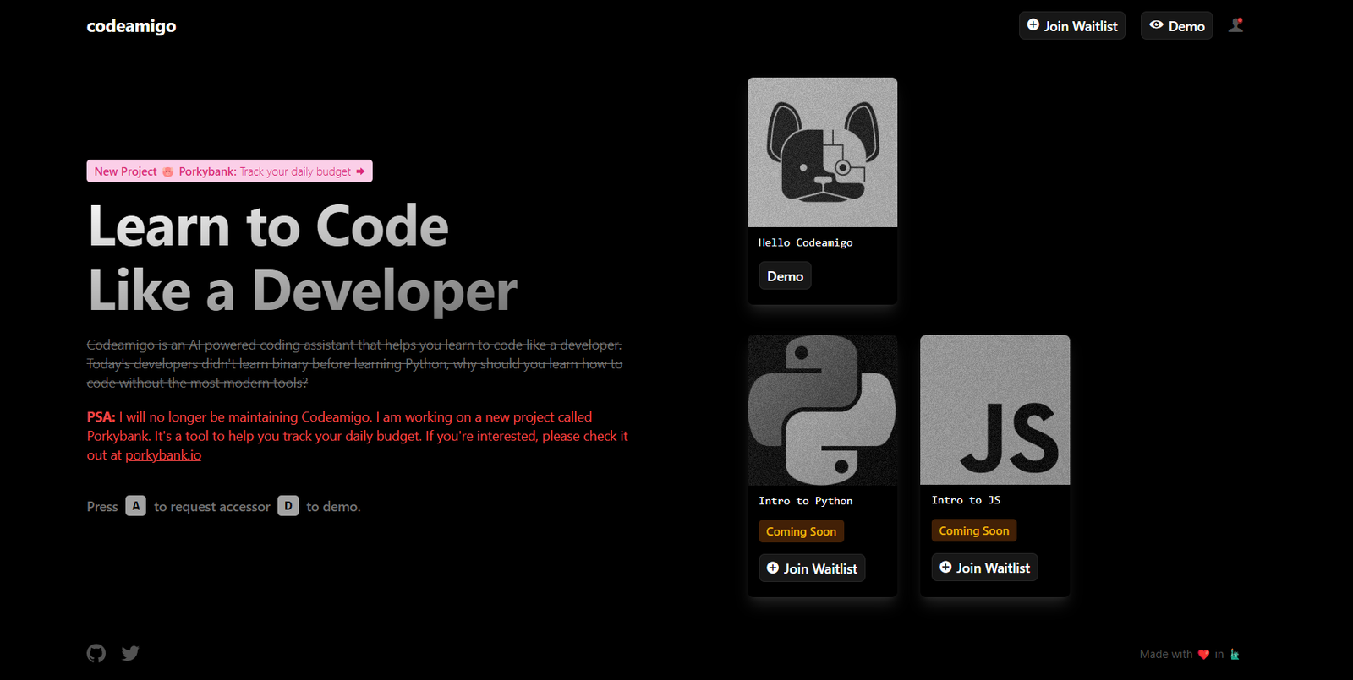Screen dimensions: 1353x680
Task: Click Coming Soon badge under Intro to Python
Action: point(801,531)
